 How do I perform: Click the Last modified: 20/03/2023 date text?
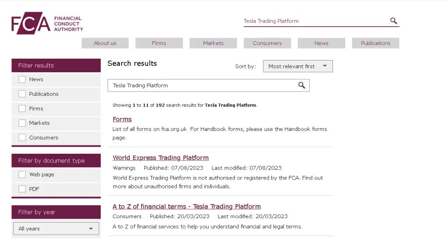click(252, 216)
